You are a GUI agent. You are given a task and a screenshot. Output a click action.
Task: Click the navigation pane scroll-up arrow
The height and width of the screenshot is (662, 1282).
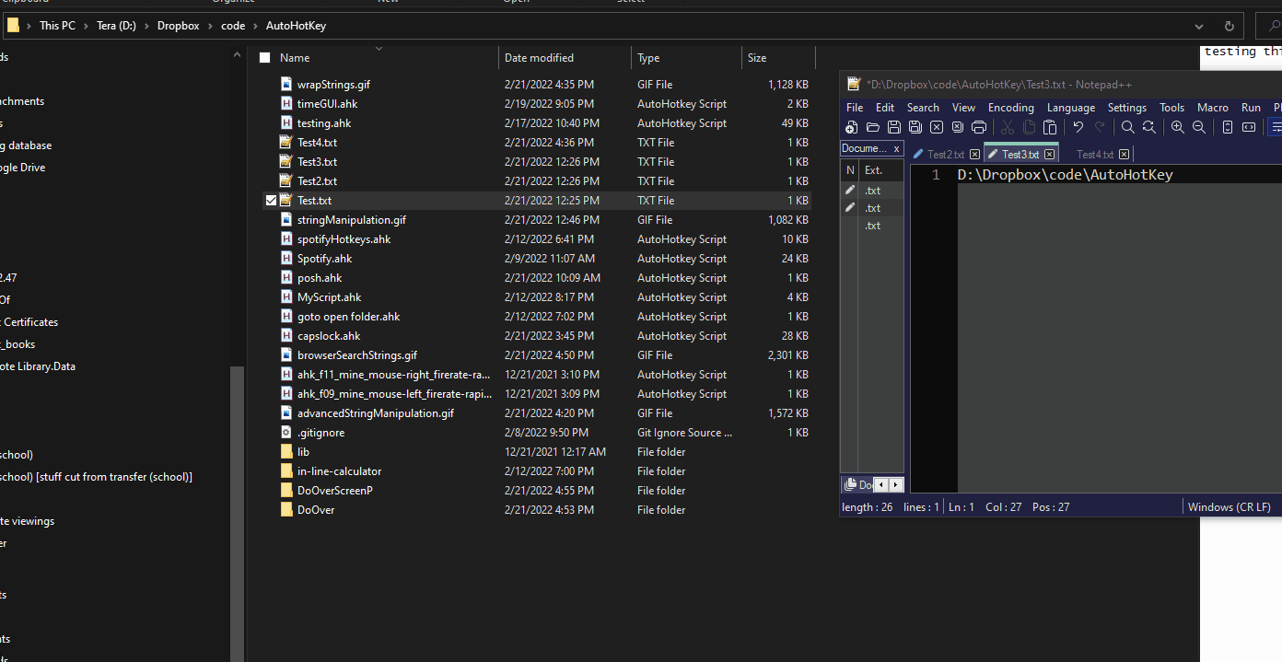click(238, 55)
